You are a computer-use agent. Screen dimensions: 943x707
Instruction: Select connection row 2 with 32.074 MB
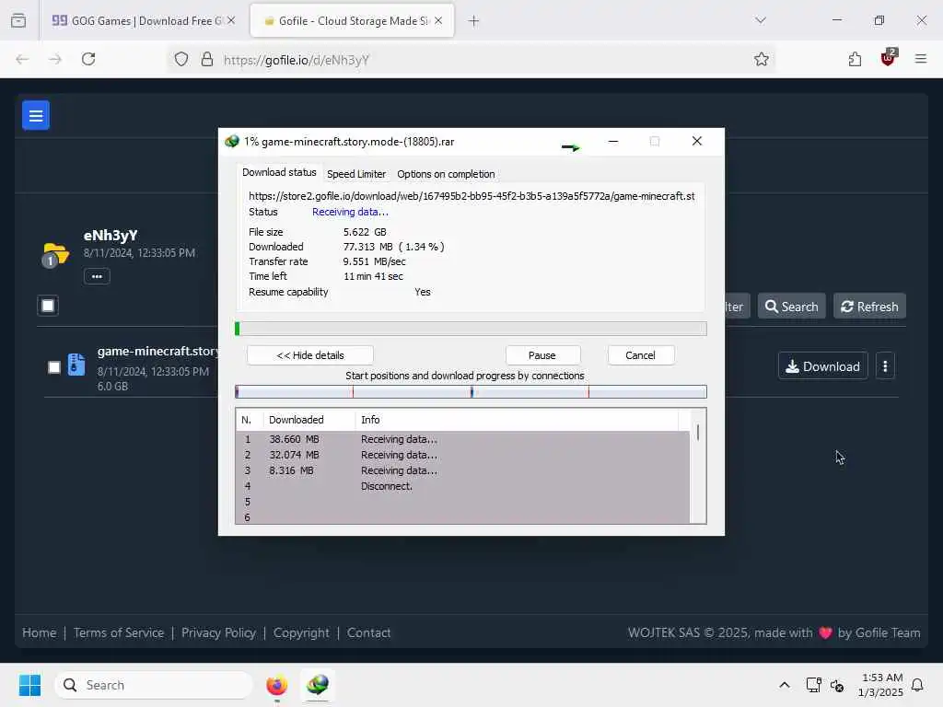(462, 455)
